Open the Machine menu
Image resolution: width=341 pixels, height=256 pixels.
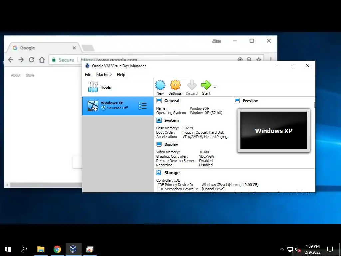pyautogui.click(x=104, y=74)
